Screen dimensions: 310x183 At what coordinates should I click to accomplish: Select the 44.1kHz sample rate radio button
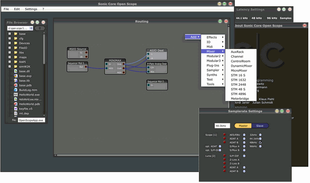(260, 139)
